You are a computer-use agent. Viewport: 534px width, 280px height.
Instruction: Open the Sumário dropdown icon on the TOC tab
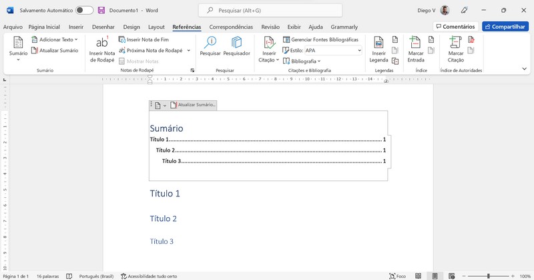pos(160,106)
